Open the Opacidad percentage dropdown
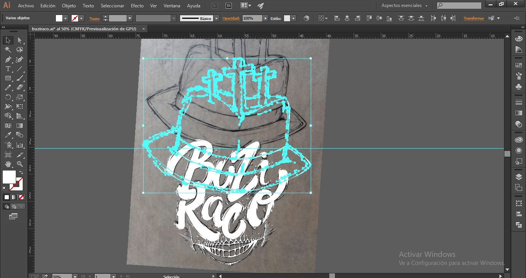The image size is (526, 278). [265, 18]
